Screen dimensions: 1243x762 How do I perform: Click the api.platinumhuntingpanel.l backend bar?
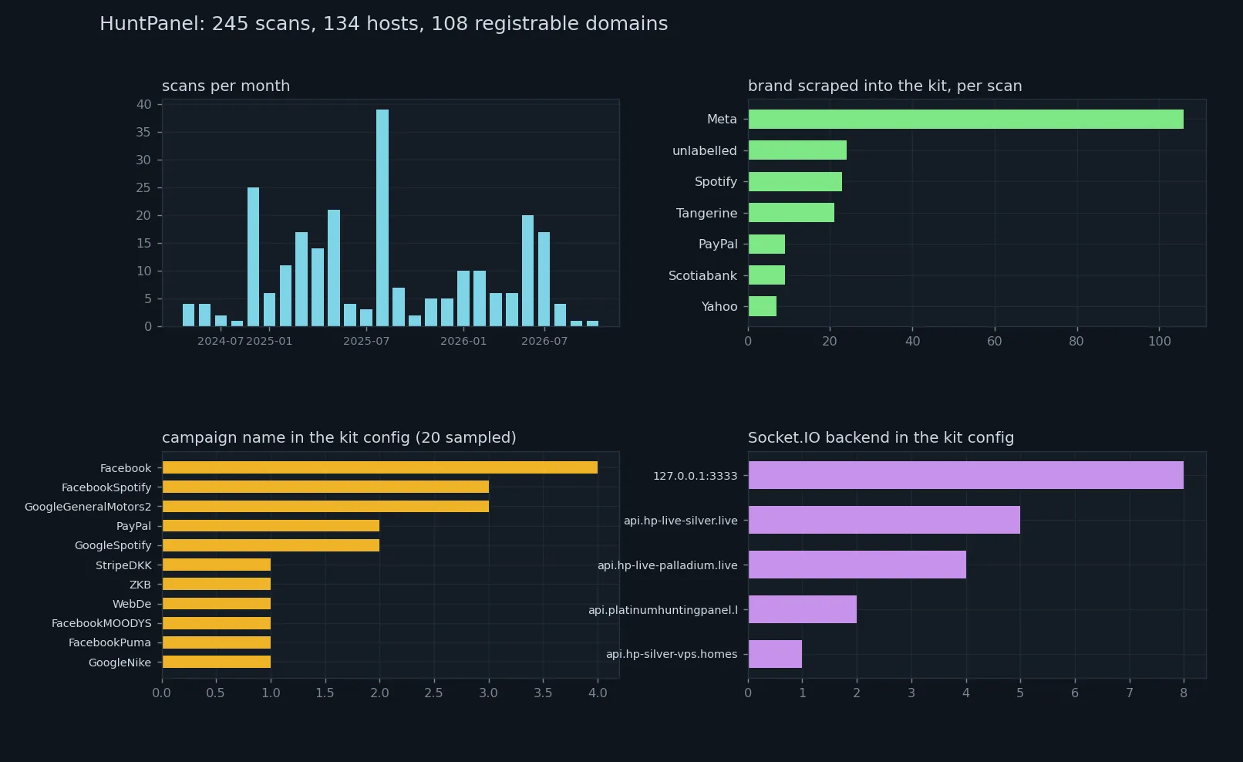pyautogui.click(x=802, y=609)
